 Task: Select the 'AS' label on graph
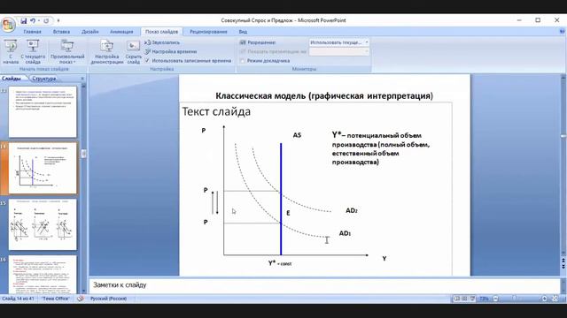[297, 135]
